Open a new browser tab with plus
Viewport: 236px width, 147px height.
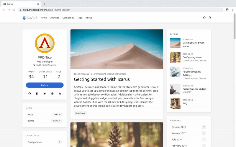[44, 4]
